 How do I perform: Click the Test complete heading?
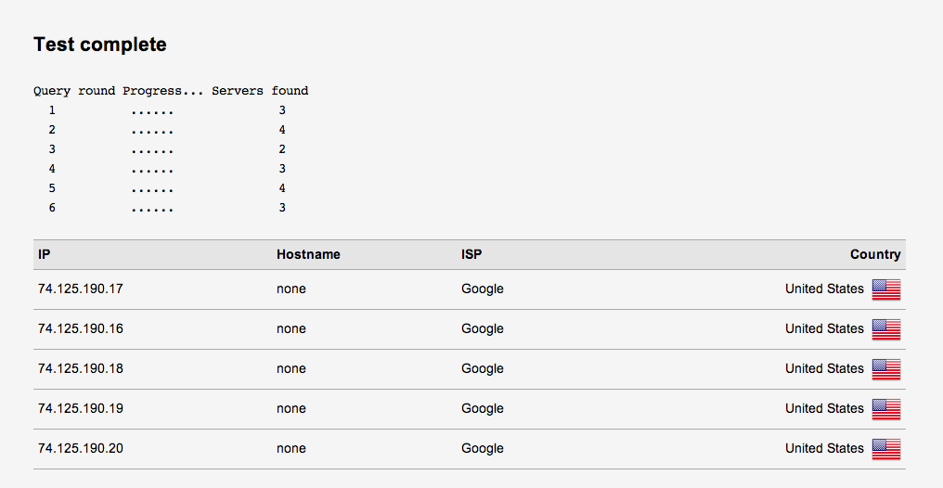pos(100,45)
